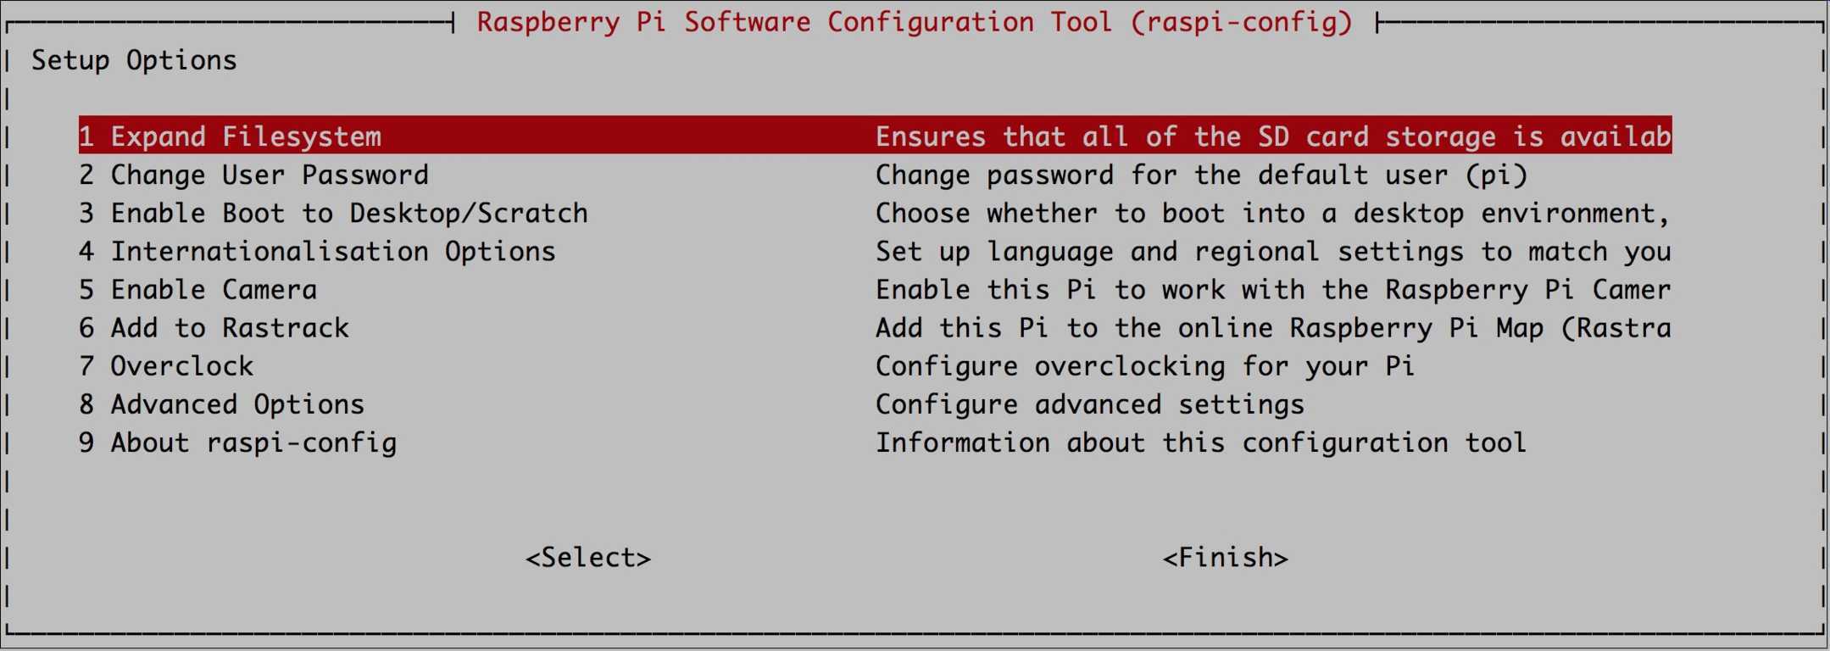
Task: Open Enable Boot to Desktop/Scratch
Action: coord(333,213)
